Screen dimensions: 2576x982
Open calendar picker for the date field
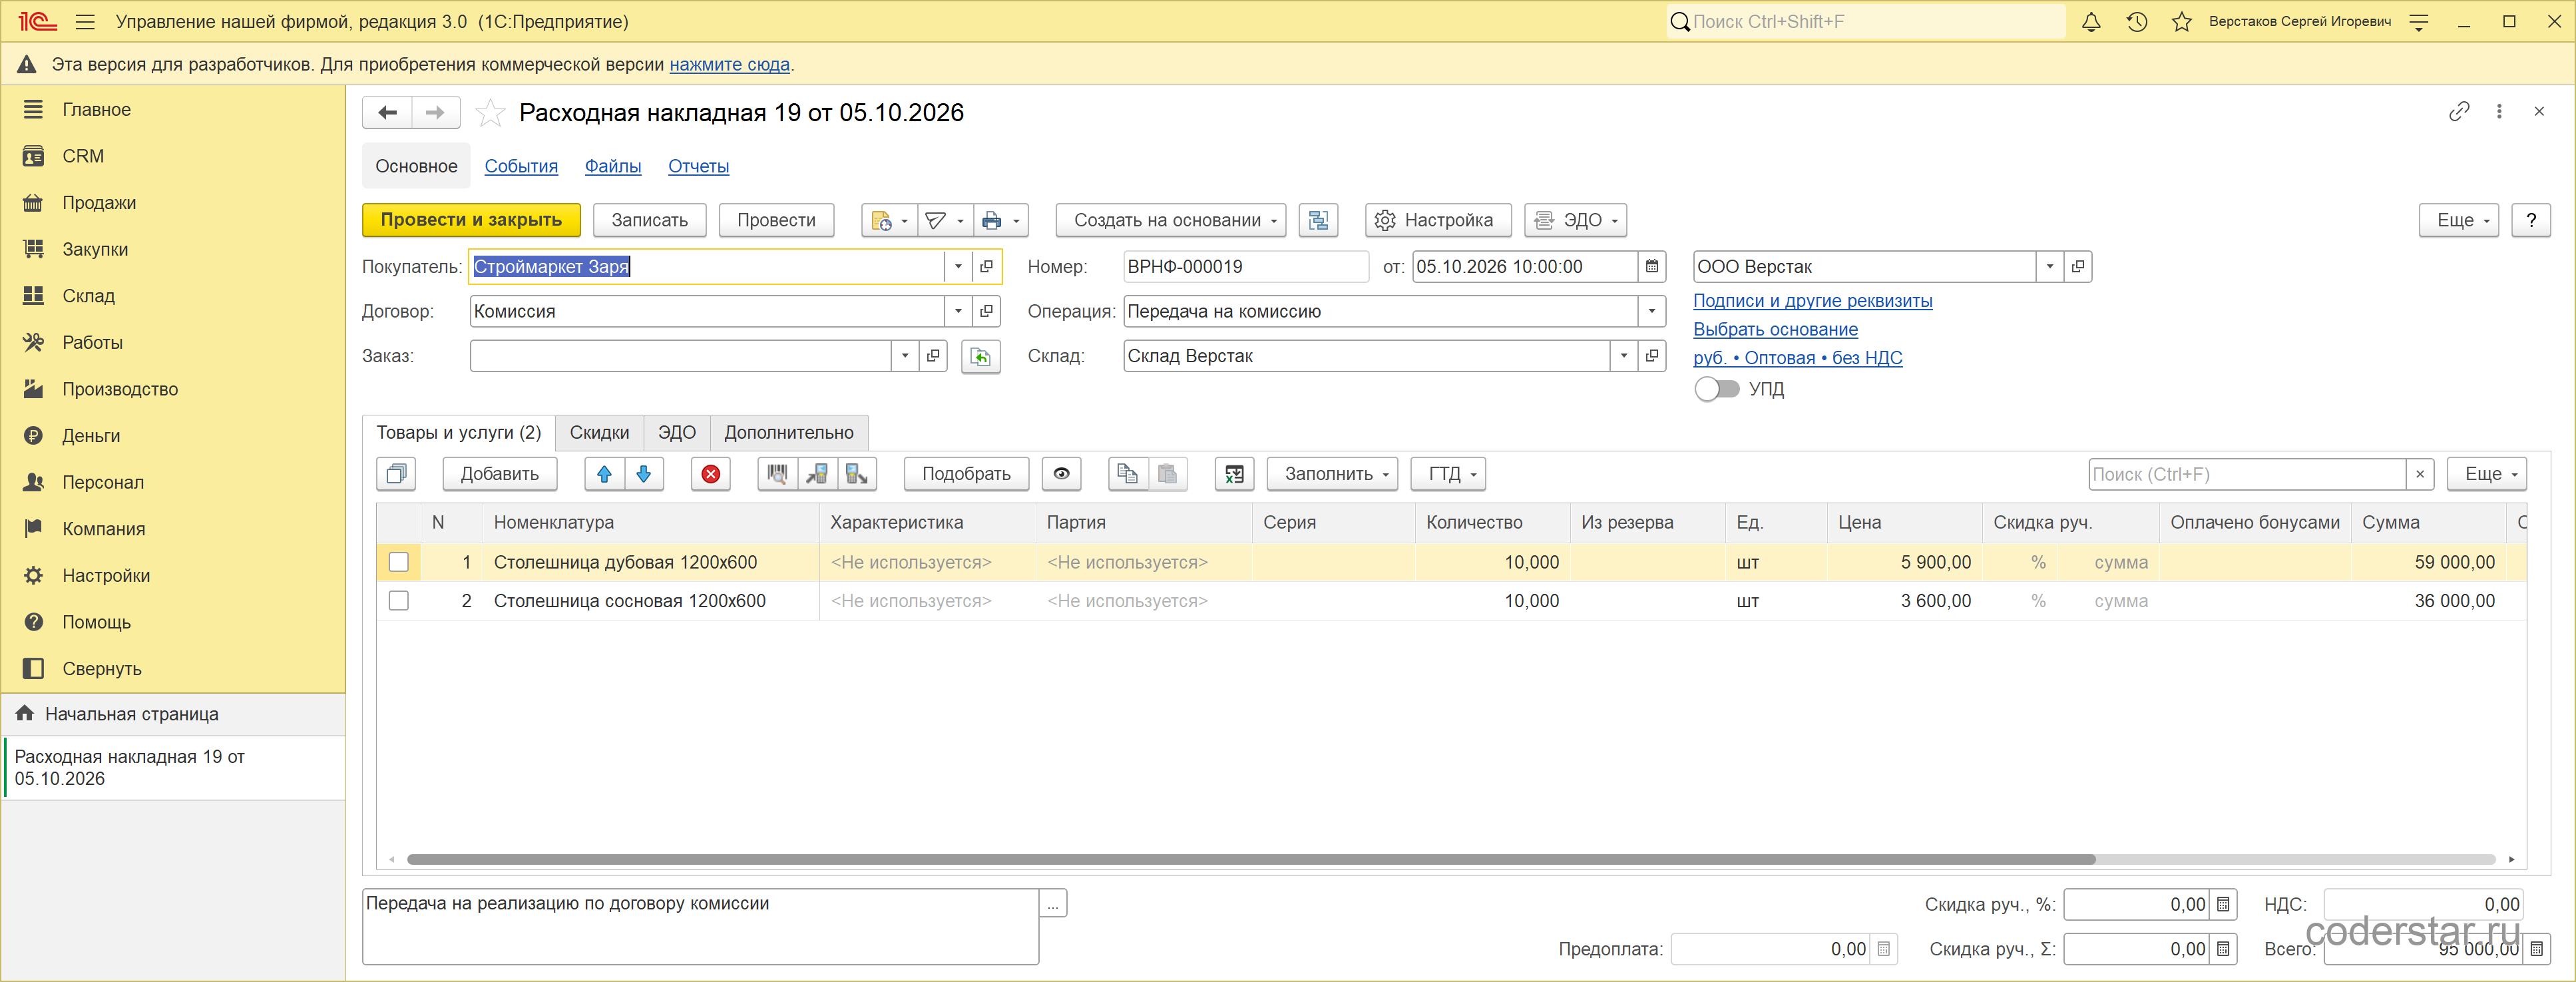1652,267
